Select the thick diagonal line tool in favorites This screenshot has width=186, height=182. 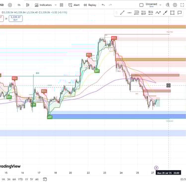165,13
